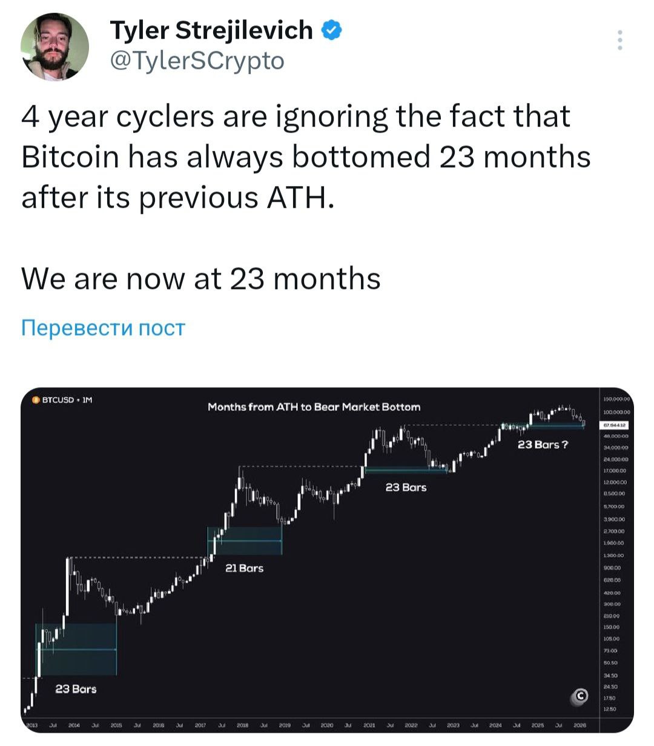Click the 1M timeframe label on chart
This screenshot has height=746, width=654.
pyautogui.click(x=87, y=400)
